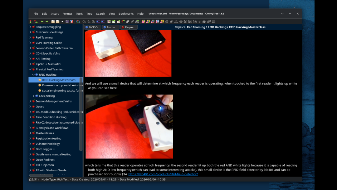Open recent documents dropdown arrow
Viewport: 337px width, 190px height.
click(62, 21)
